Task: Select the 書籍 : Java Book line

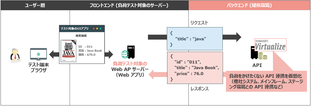Action: pyautogui.click(x=90, y=51)
